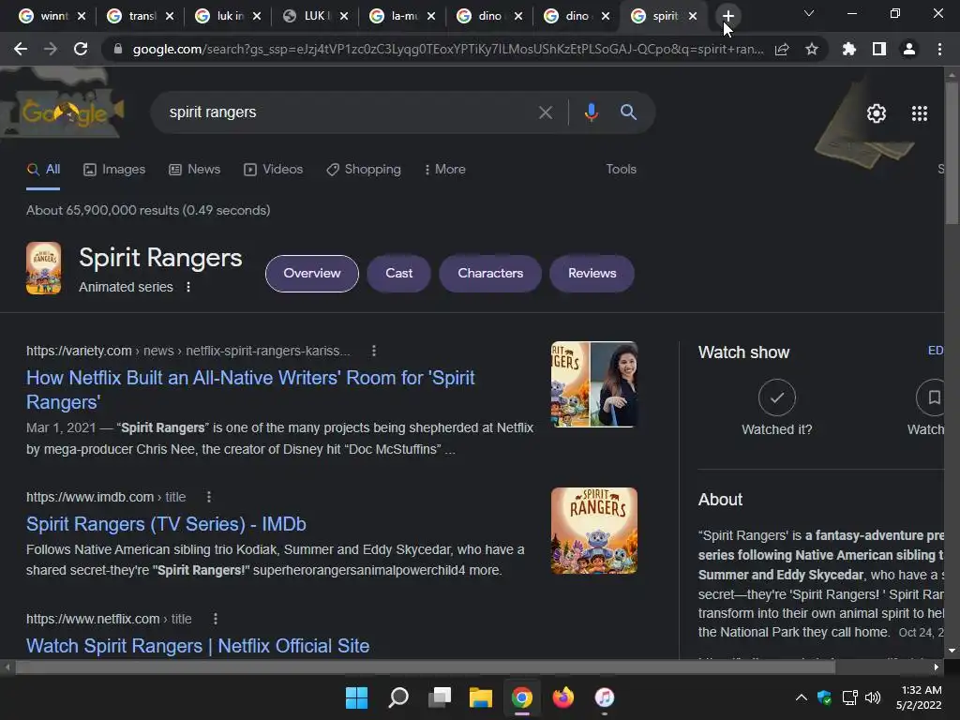The image size is (960, 720).
Task: Open options for Variety result
Action: coord(374,351)
